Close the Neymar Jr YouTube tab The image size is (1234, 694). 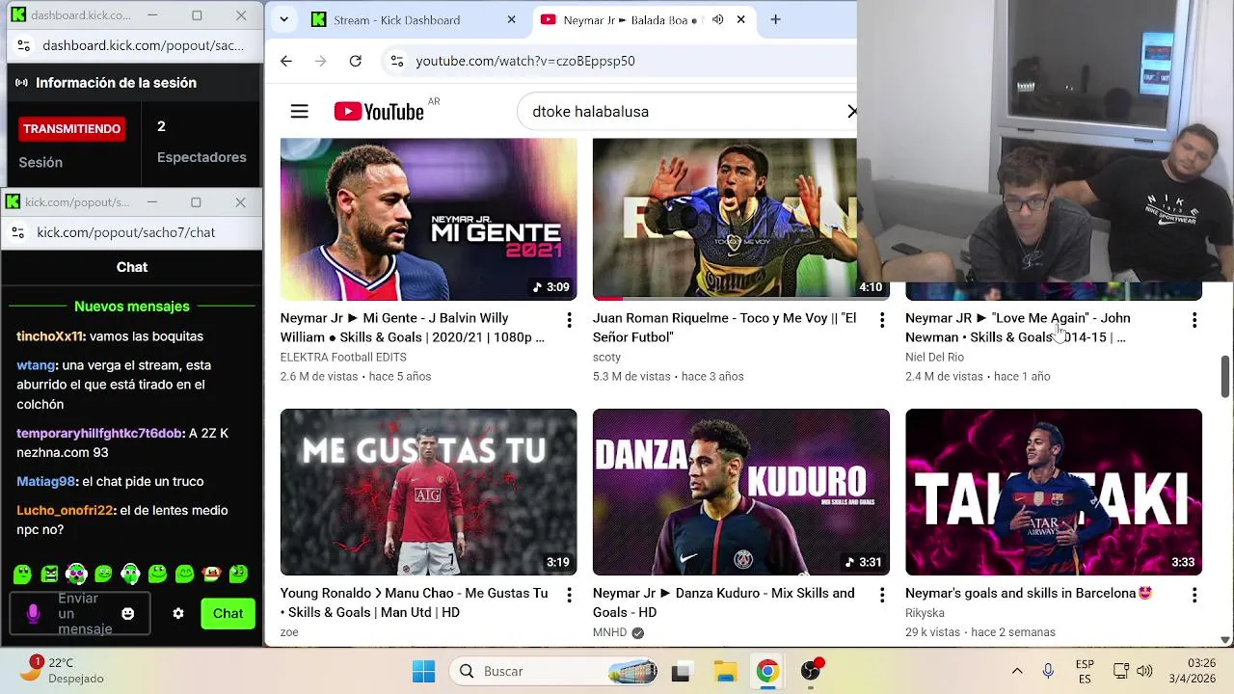pyautogui.click(x=740, y=19)
